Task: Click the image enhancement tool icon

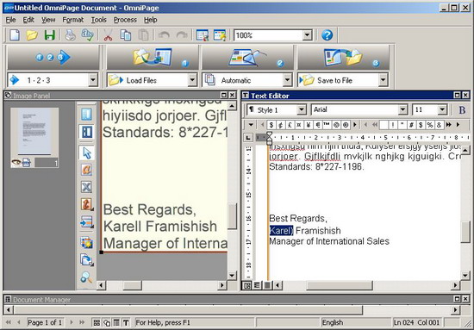Action: (86, 243)
